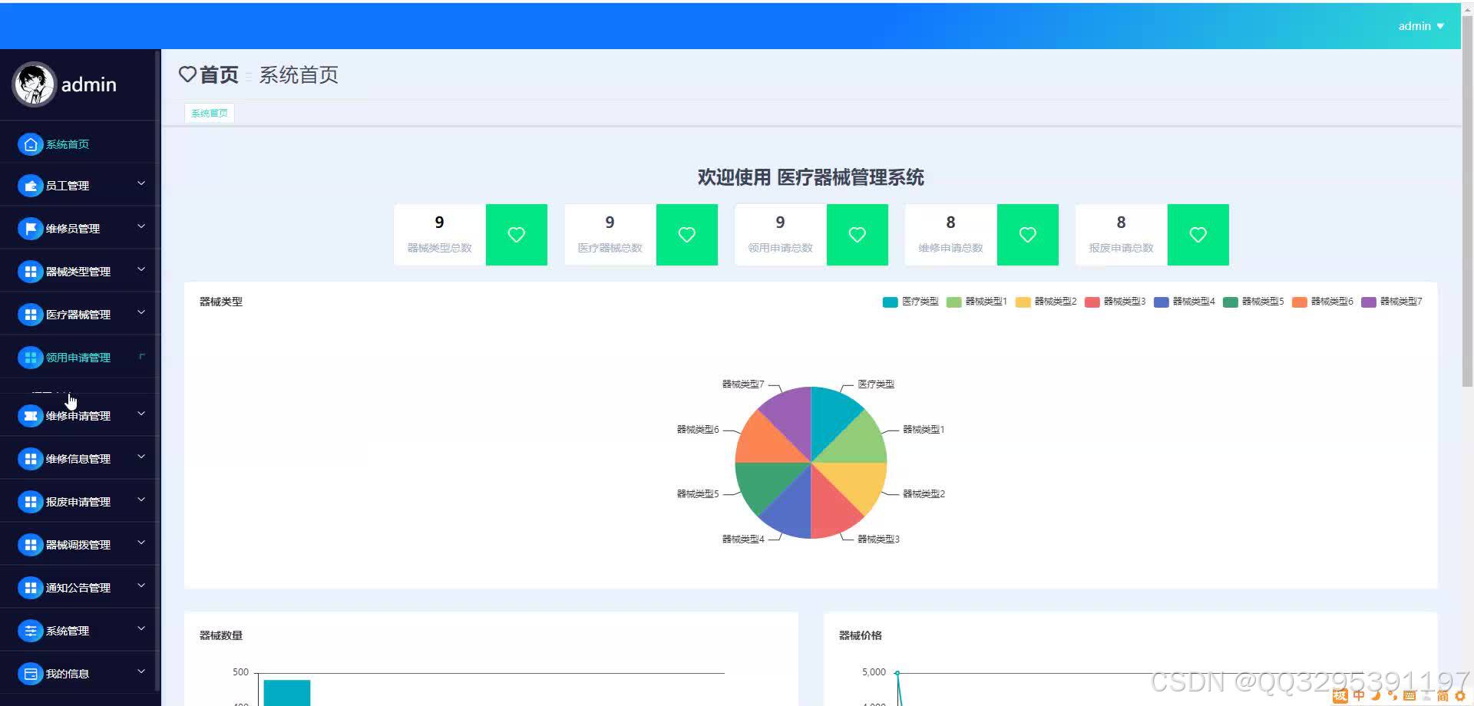Click the heart tile for 器械类型总数
1474x706 pixels.
tap(517, 235)
